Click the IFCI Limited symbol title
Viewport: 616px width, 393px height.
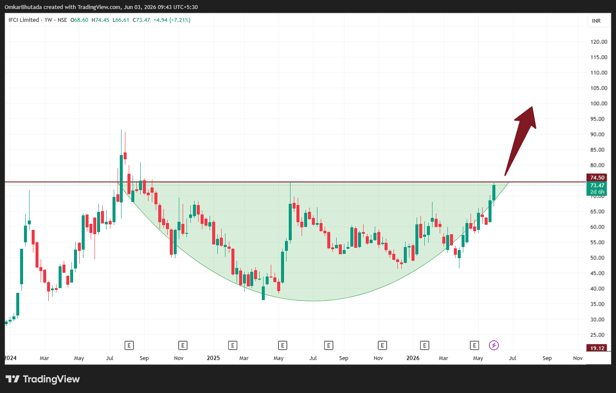click(x=24, y=20)
